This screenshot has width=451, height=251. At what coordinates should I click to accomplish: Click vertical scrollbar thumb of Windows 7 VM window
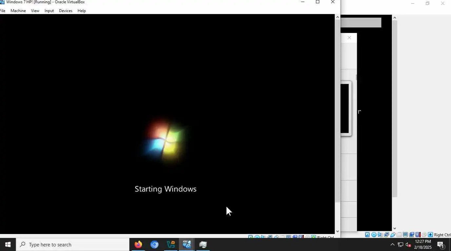coord(337,111)
